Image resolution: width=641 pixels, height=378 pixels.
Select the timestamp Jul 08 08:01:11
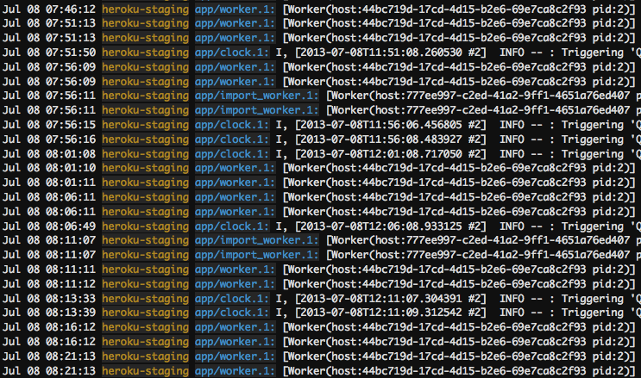click(x=49, y=183)
